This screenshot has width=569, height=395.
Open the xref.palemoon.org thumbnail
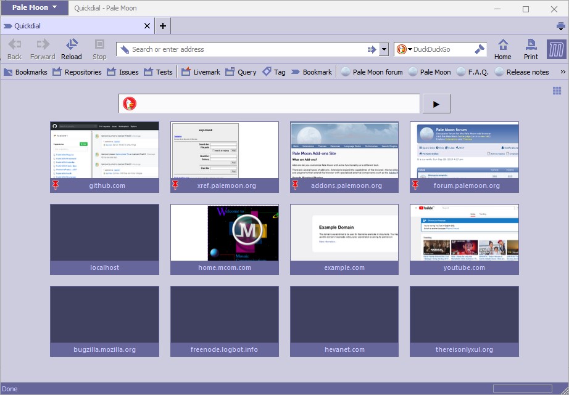225,150
